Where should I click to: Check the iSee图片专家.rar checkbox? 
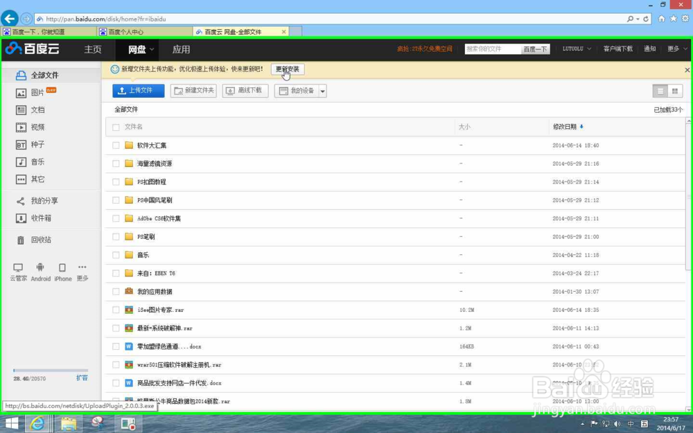(x=116, y=310)
